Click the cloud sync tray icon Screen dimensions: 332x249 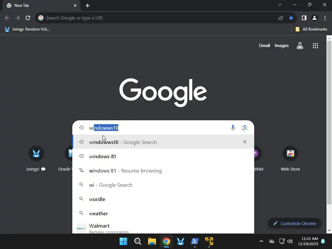point(272,241)
